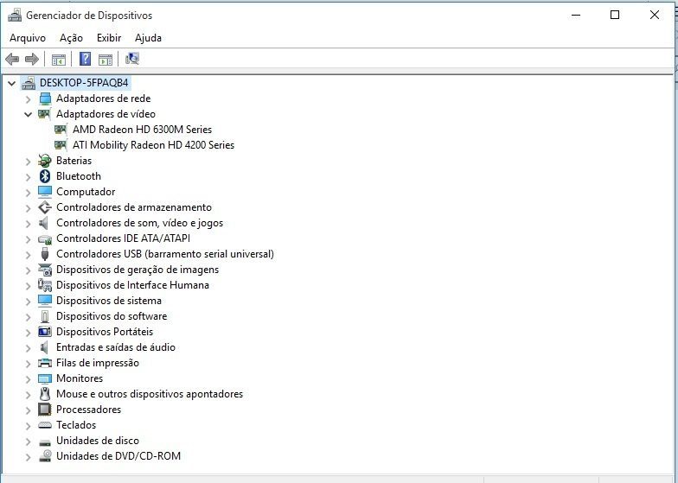Expand Adaptadores de rede chevron
Image resolution: width=678 pixels, height=483 pixels.
pos(29,99)
